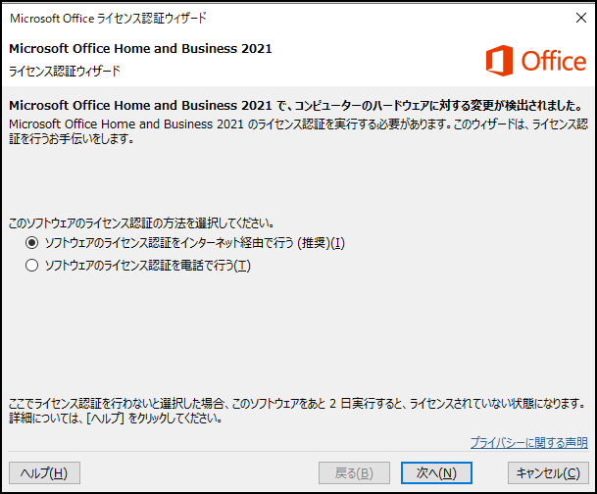Viewport: 597px width, 494px height.
Task: Click the bold Home and Business 2021 header
Action: (140, 48)
